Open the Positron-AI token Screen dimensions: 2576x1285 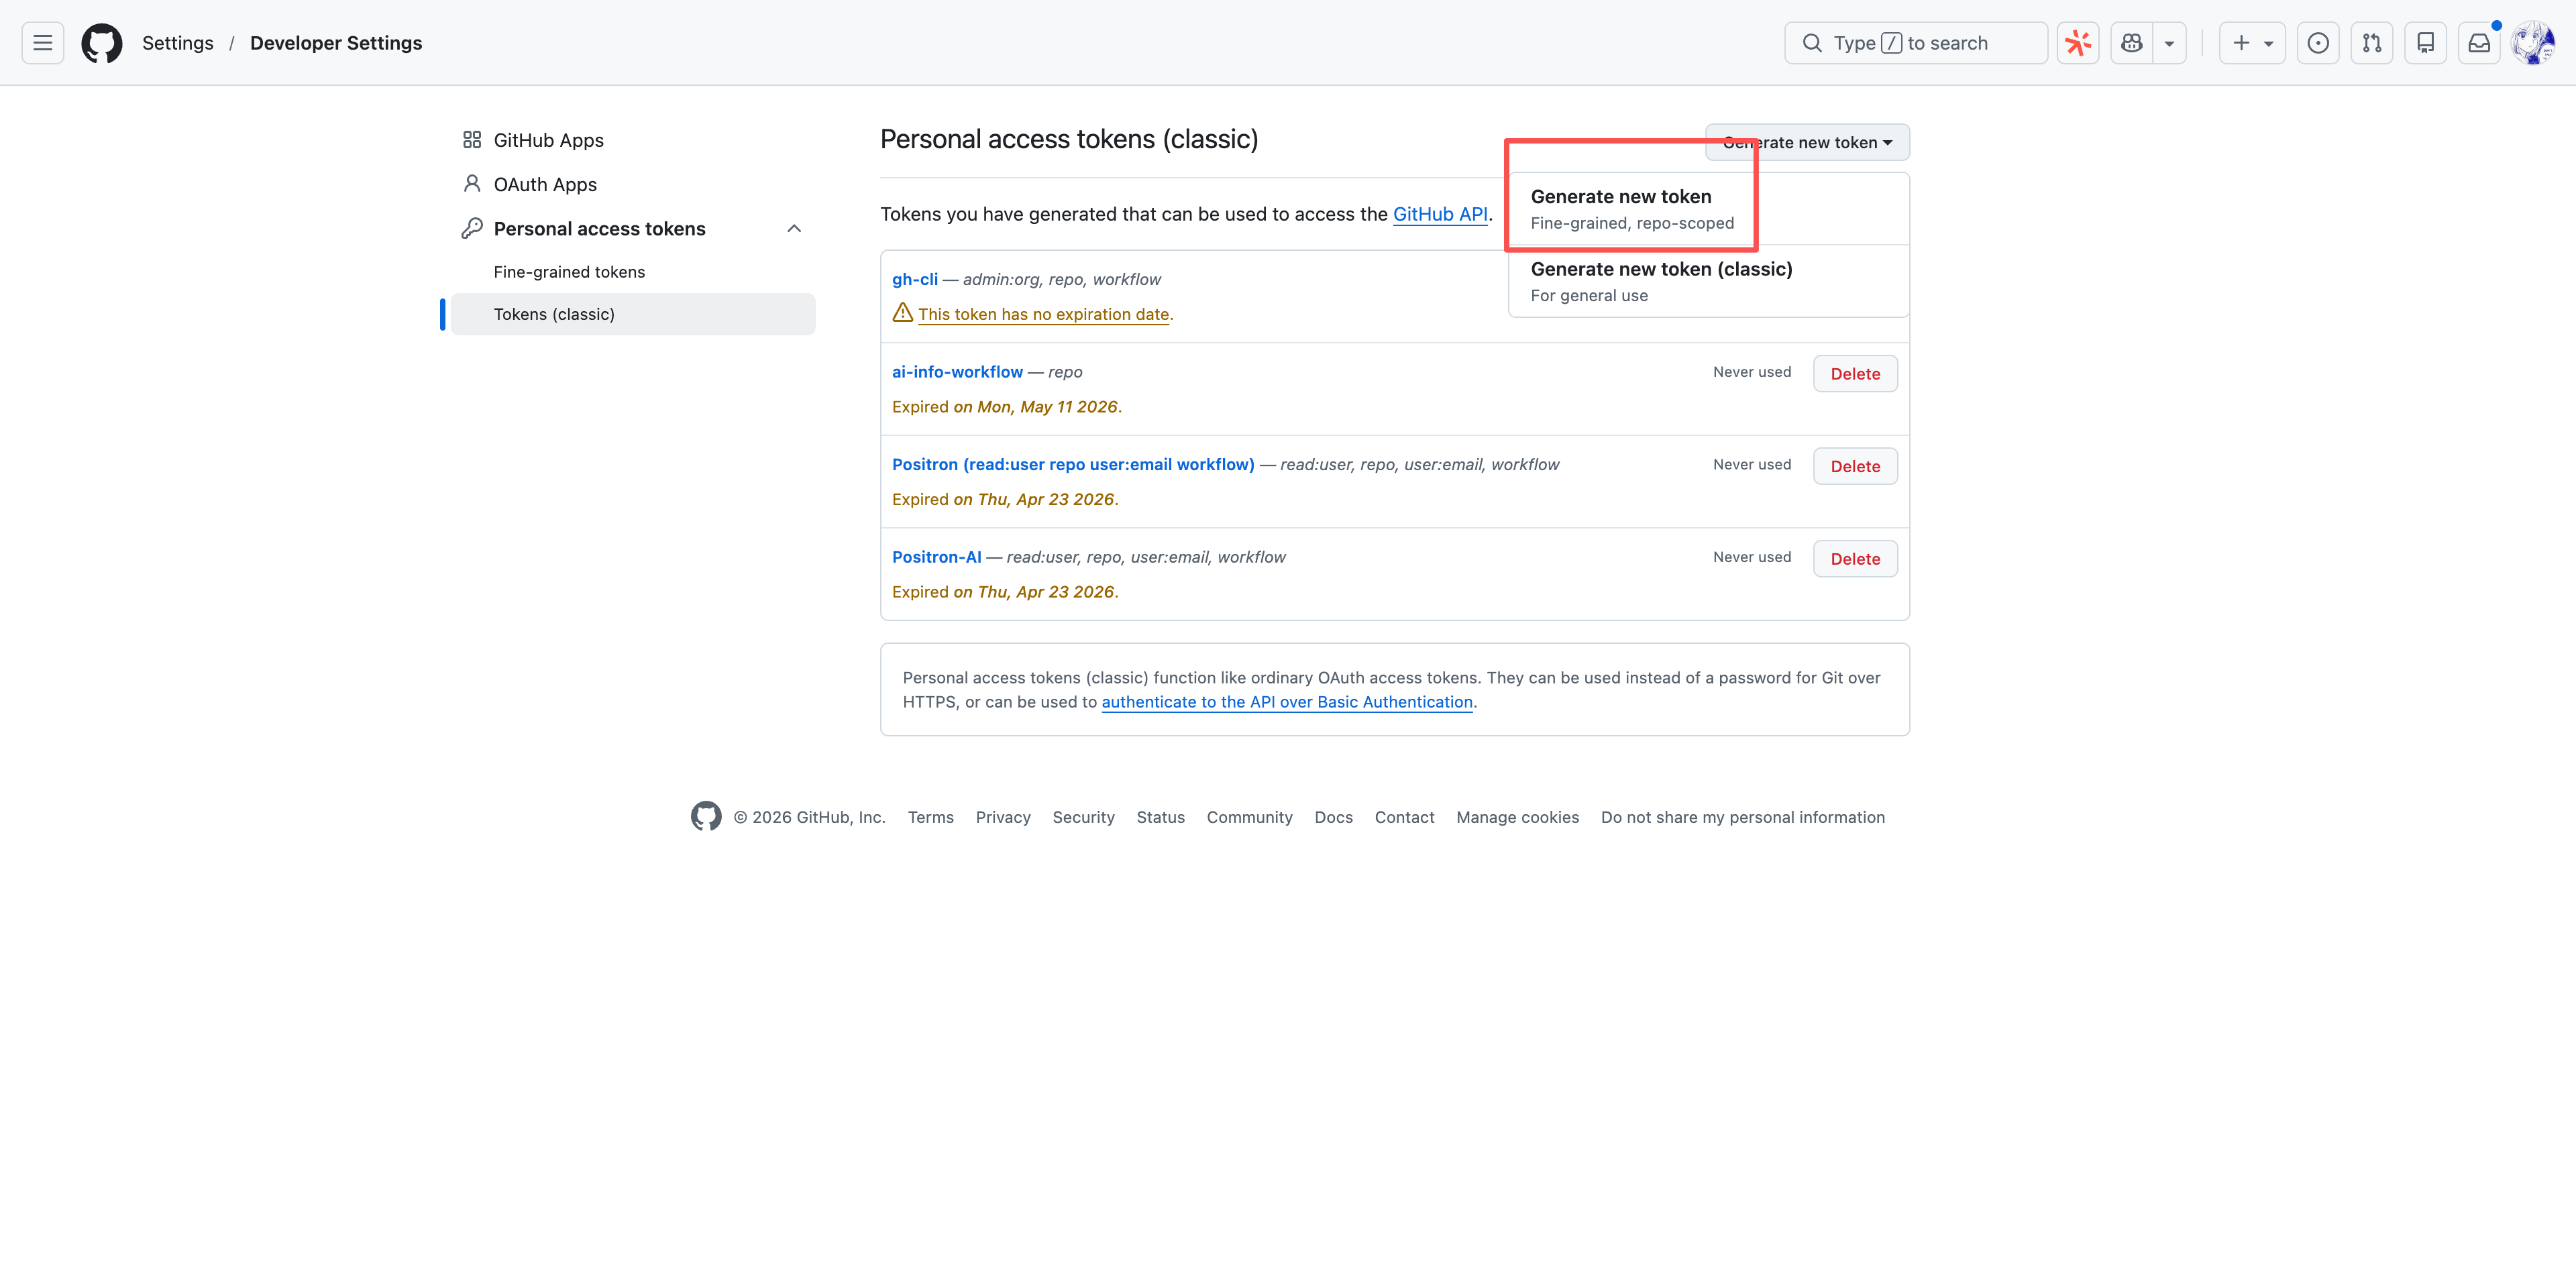click(x=937, y=557)
